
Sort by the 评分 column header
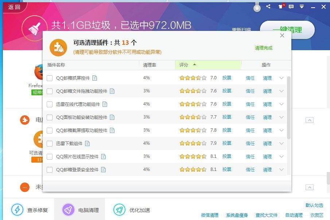pyautogui.click(x=208, y=65)
